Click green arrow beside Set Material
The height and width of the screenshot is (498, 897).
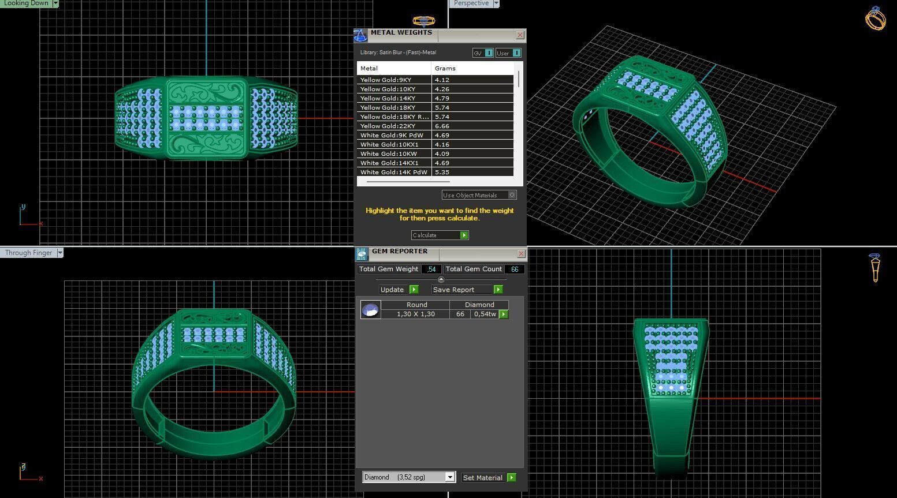[x=511, y=478]
